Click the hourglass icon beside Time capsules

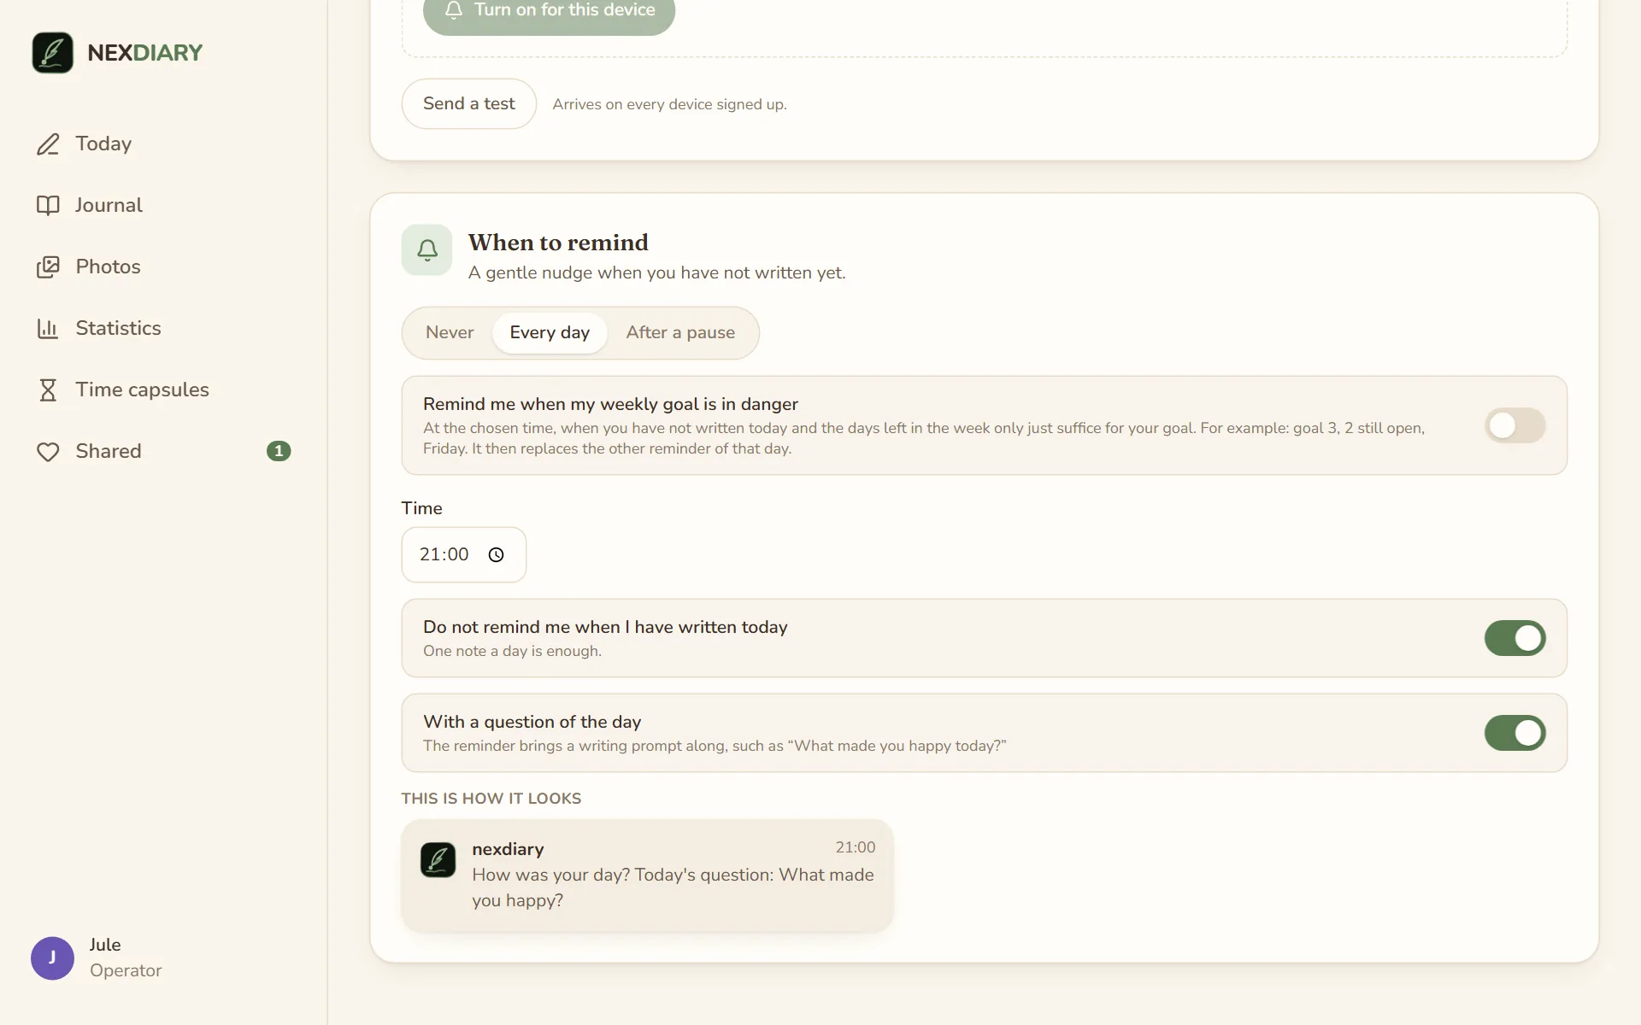tap(48, 390)
